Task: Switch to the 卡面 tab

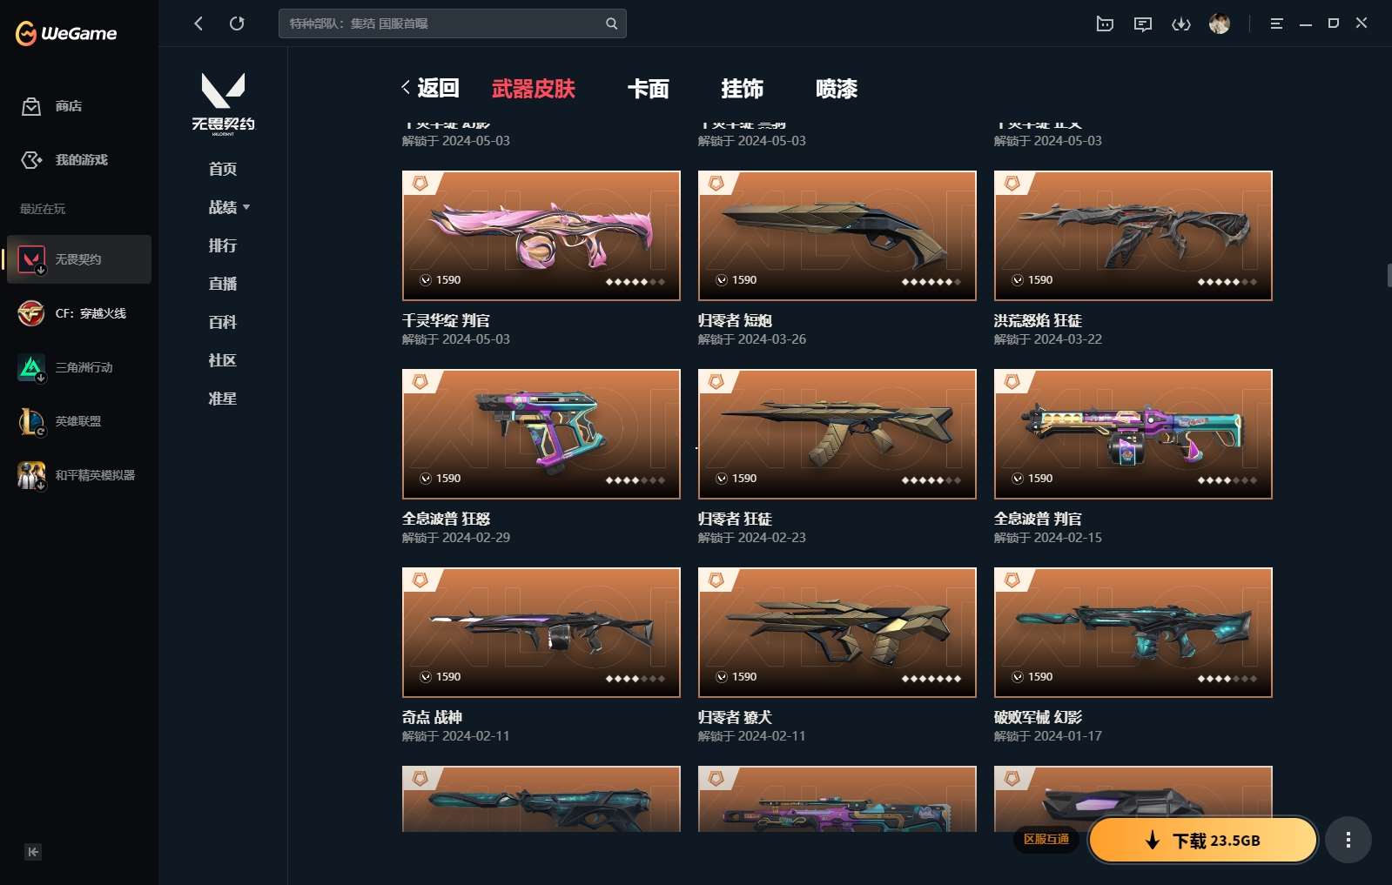Action: [x=649, y=89]
